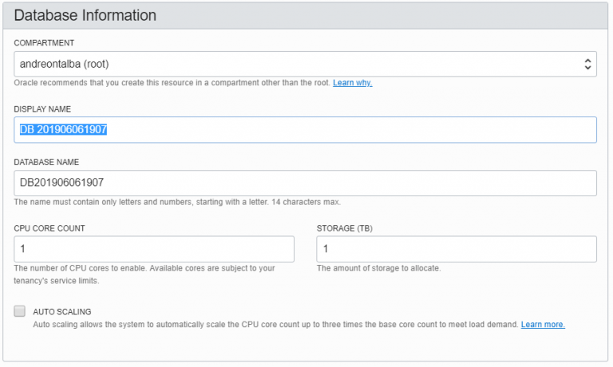Click "The amount of storage to allocate" hint
The width and height of the screenshot is (613, 367).
tap(378, 268)
